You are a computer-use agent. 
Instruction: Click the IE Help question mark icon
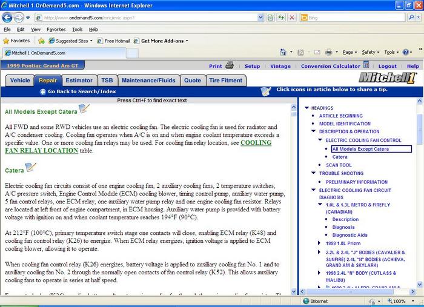click(406, 52)
